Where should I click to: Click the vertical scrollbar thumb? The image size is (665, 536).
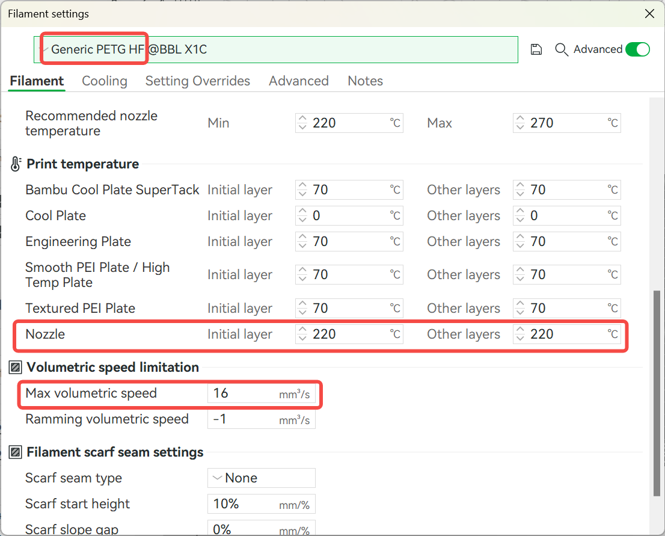coord(657,393)
